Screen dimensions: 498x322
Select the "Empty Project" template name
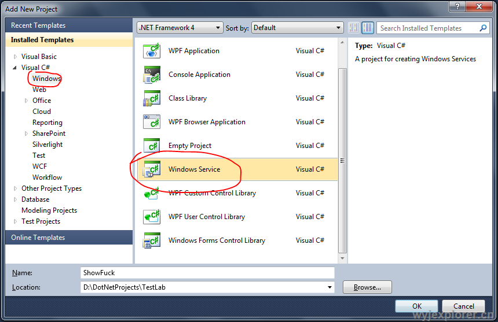click(x=189, y=146)
